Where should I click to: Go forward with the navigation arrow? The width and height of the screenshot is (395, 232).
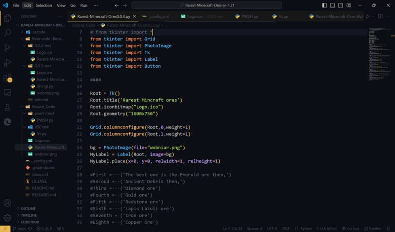point(125,5)
